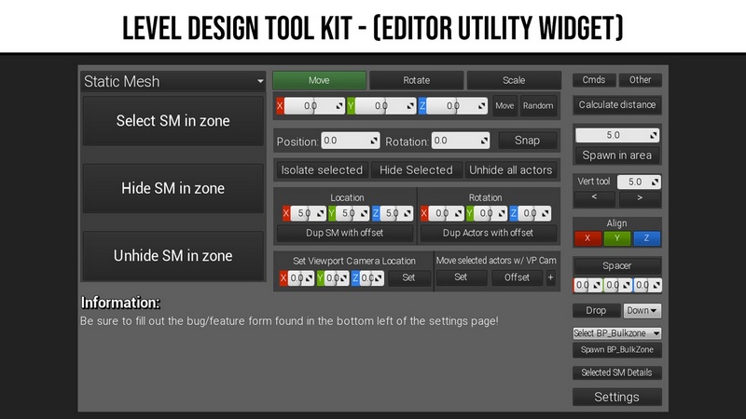Click the plus button beside Offset
The image size is (746, 419).
click(x=550, y=277)
